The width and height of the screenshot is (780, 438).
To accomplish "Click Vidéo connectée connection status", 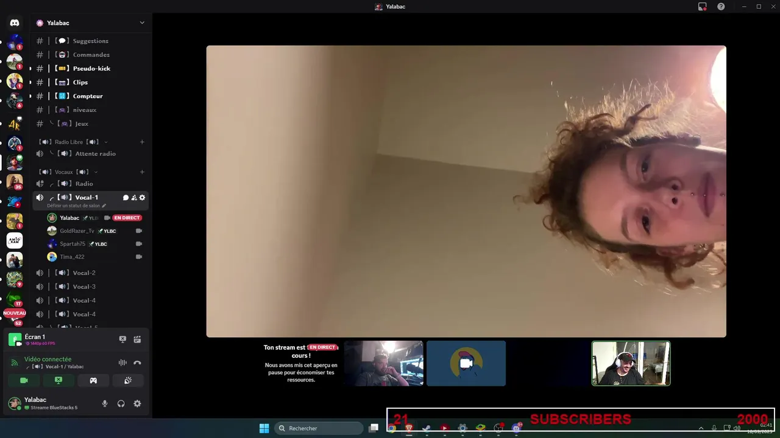I will (x=48, y=360).
